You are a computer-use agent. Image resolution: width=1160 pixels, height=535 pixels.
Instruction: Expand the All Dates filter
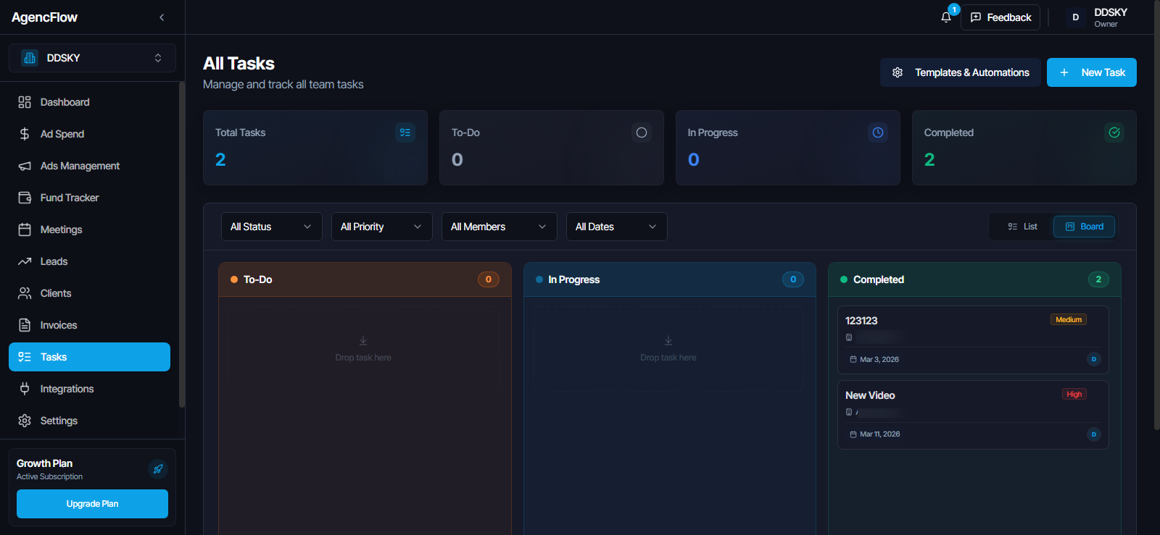point(617,227)
